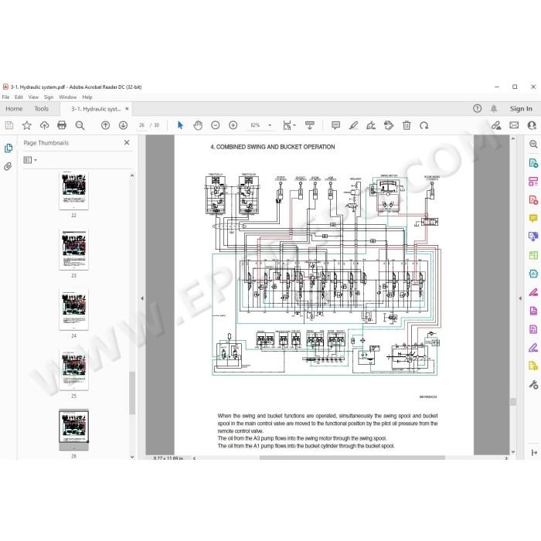Select page 26 thumbnail
The image size is (541, 541).
tap(74, 430)
